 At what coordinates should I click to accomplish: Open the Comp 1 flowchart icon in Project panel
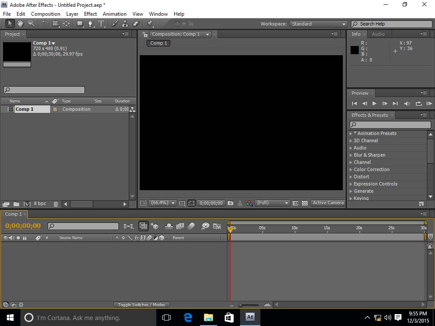point(133,109)
